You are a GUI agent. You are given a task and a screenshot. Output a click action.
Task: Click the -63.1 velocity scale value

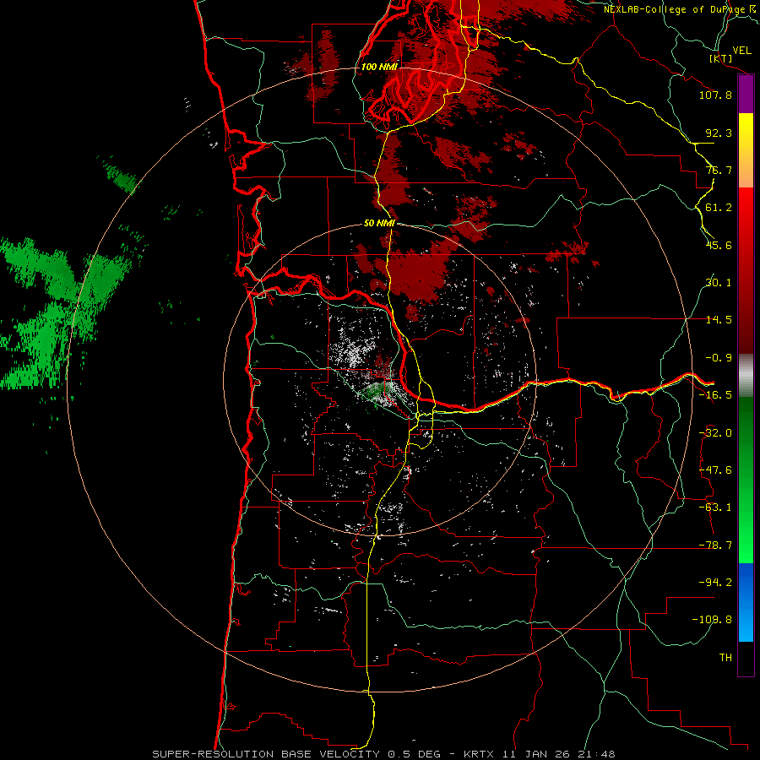pyautogui.click(x=715, y=508)
